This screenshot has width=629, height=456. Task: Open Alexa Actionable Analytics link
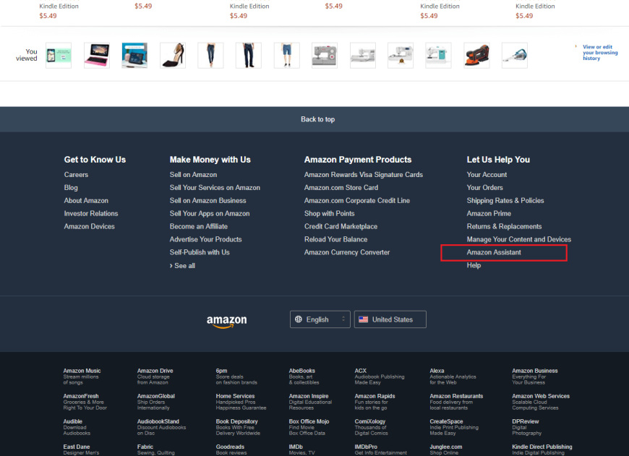coord(453,377)
